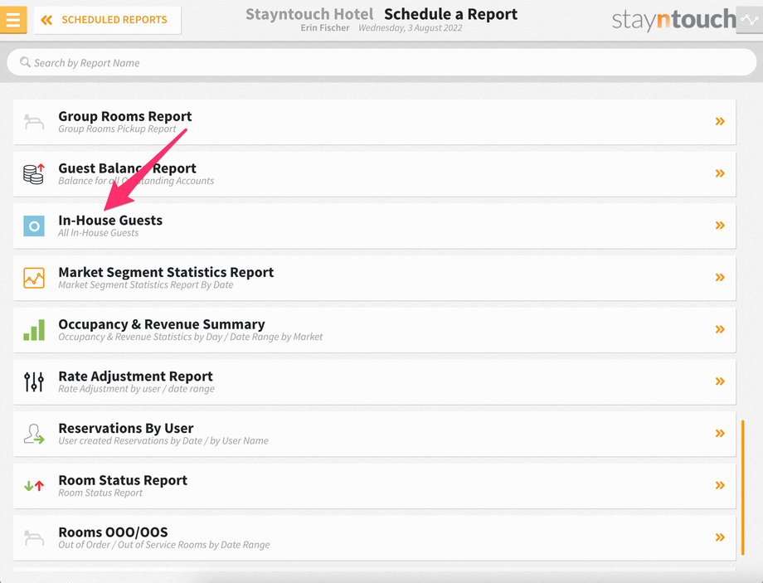The width and height of the screenshot is (763, 583).
Task: Click the Guest Balance Report coins icon
Action: 34,173
